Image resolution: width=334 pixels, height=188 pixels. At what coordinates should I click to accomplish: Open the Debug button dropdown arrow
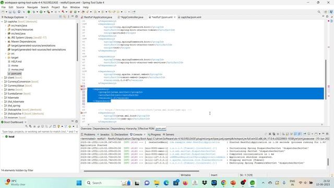37,12
